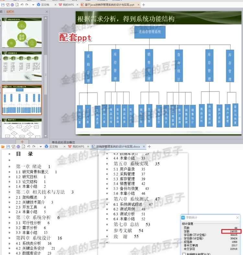Switch to 我的WPS tab in presentation window

[x=67, y=5]
